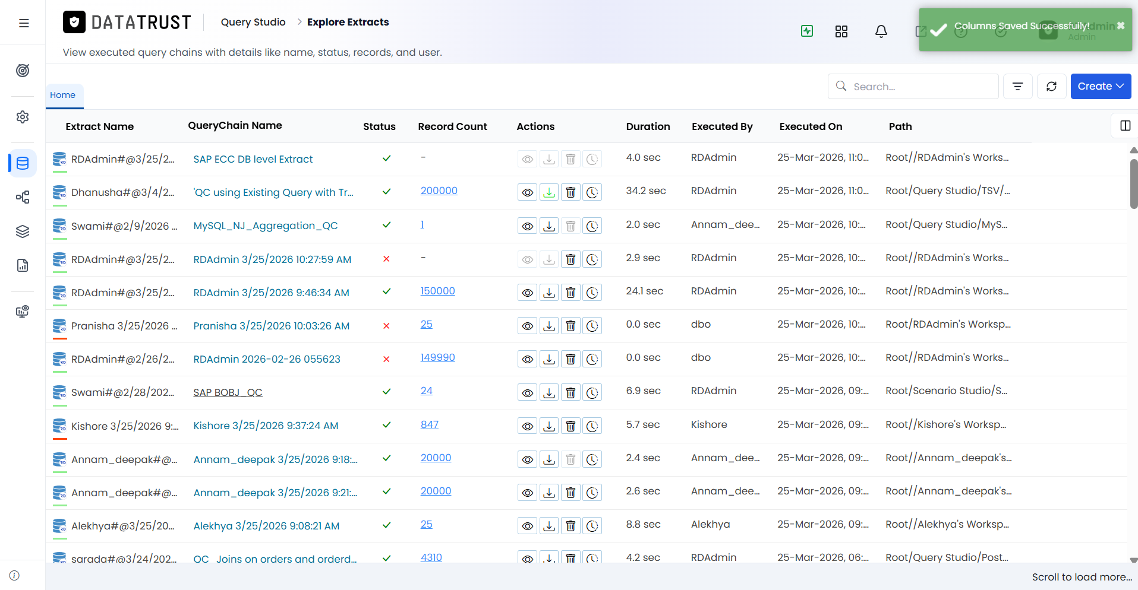Sort by the Executed On column header
Viewport: 1138px width, 590px height.
coord(811,126)
